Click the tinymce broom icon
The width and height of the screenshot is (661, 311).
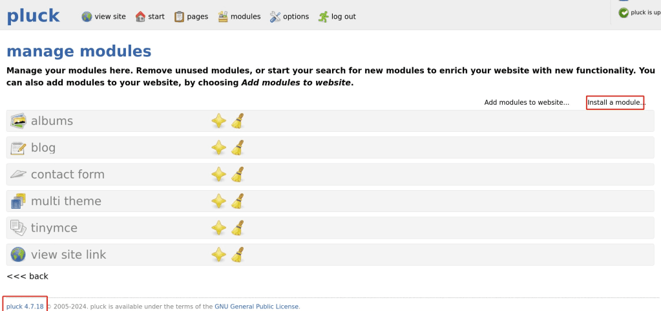click(237, 228)
